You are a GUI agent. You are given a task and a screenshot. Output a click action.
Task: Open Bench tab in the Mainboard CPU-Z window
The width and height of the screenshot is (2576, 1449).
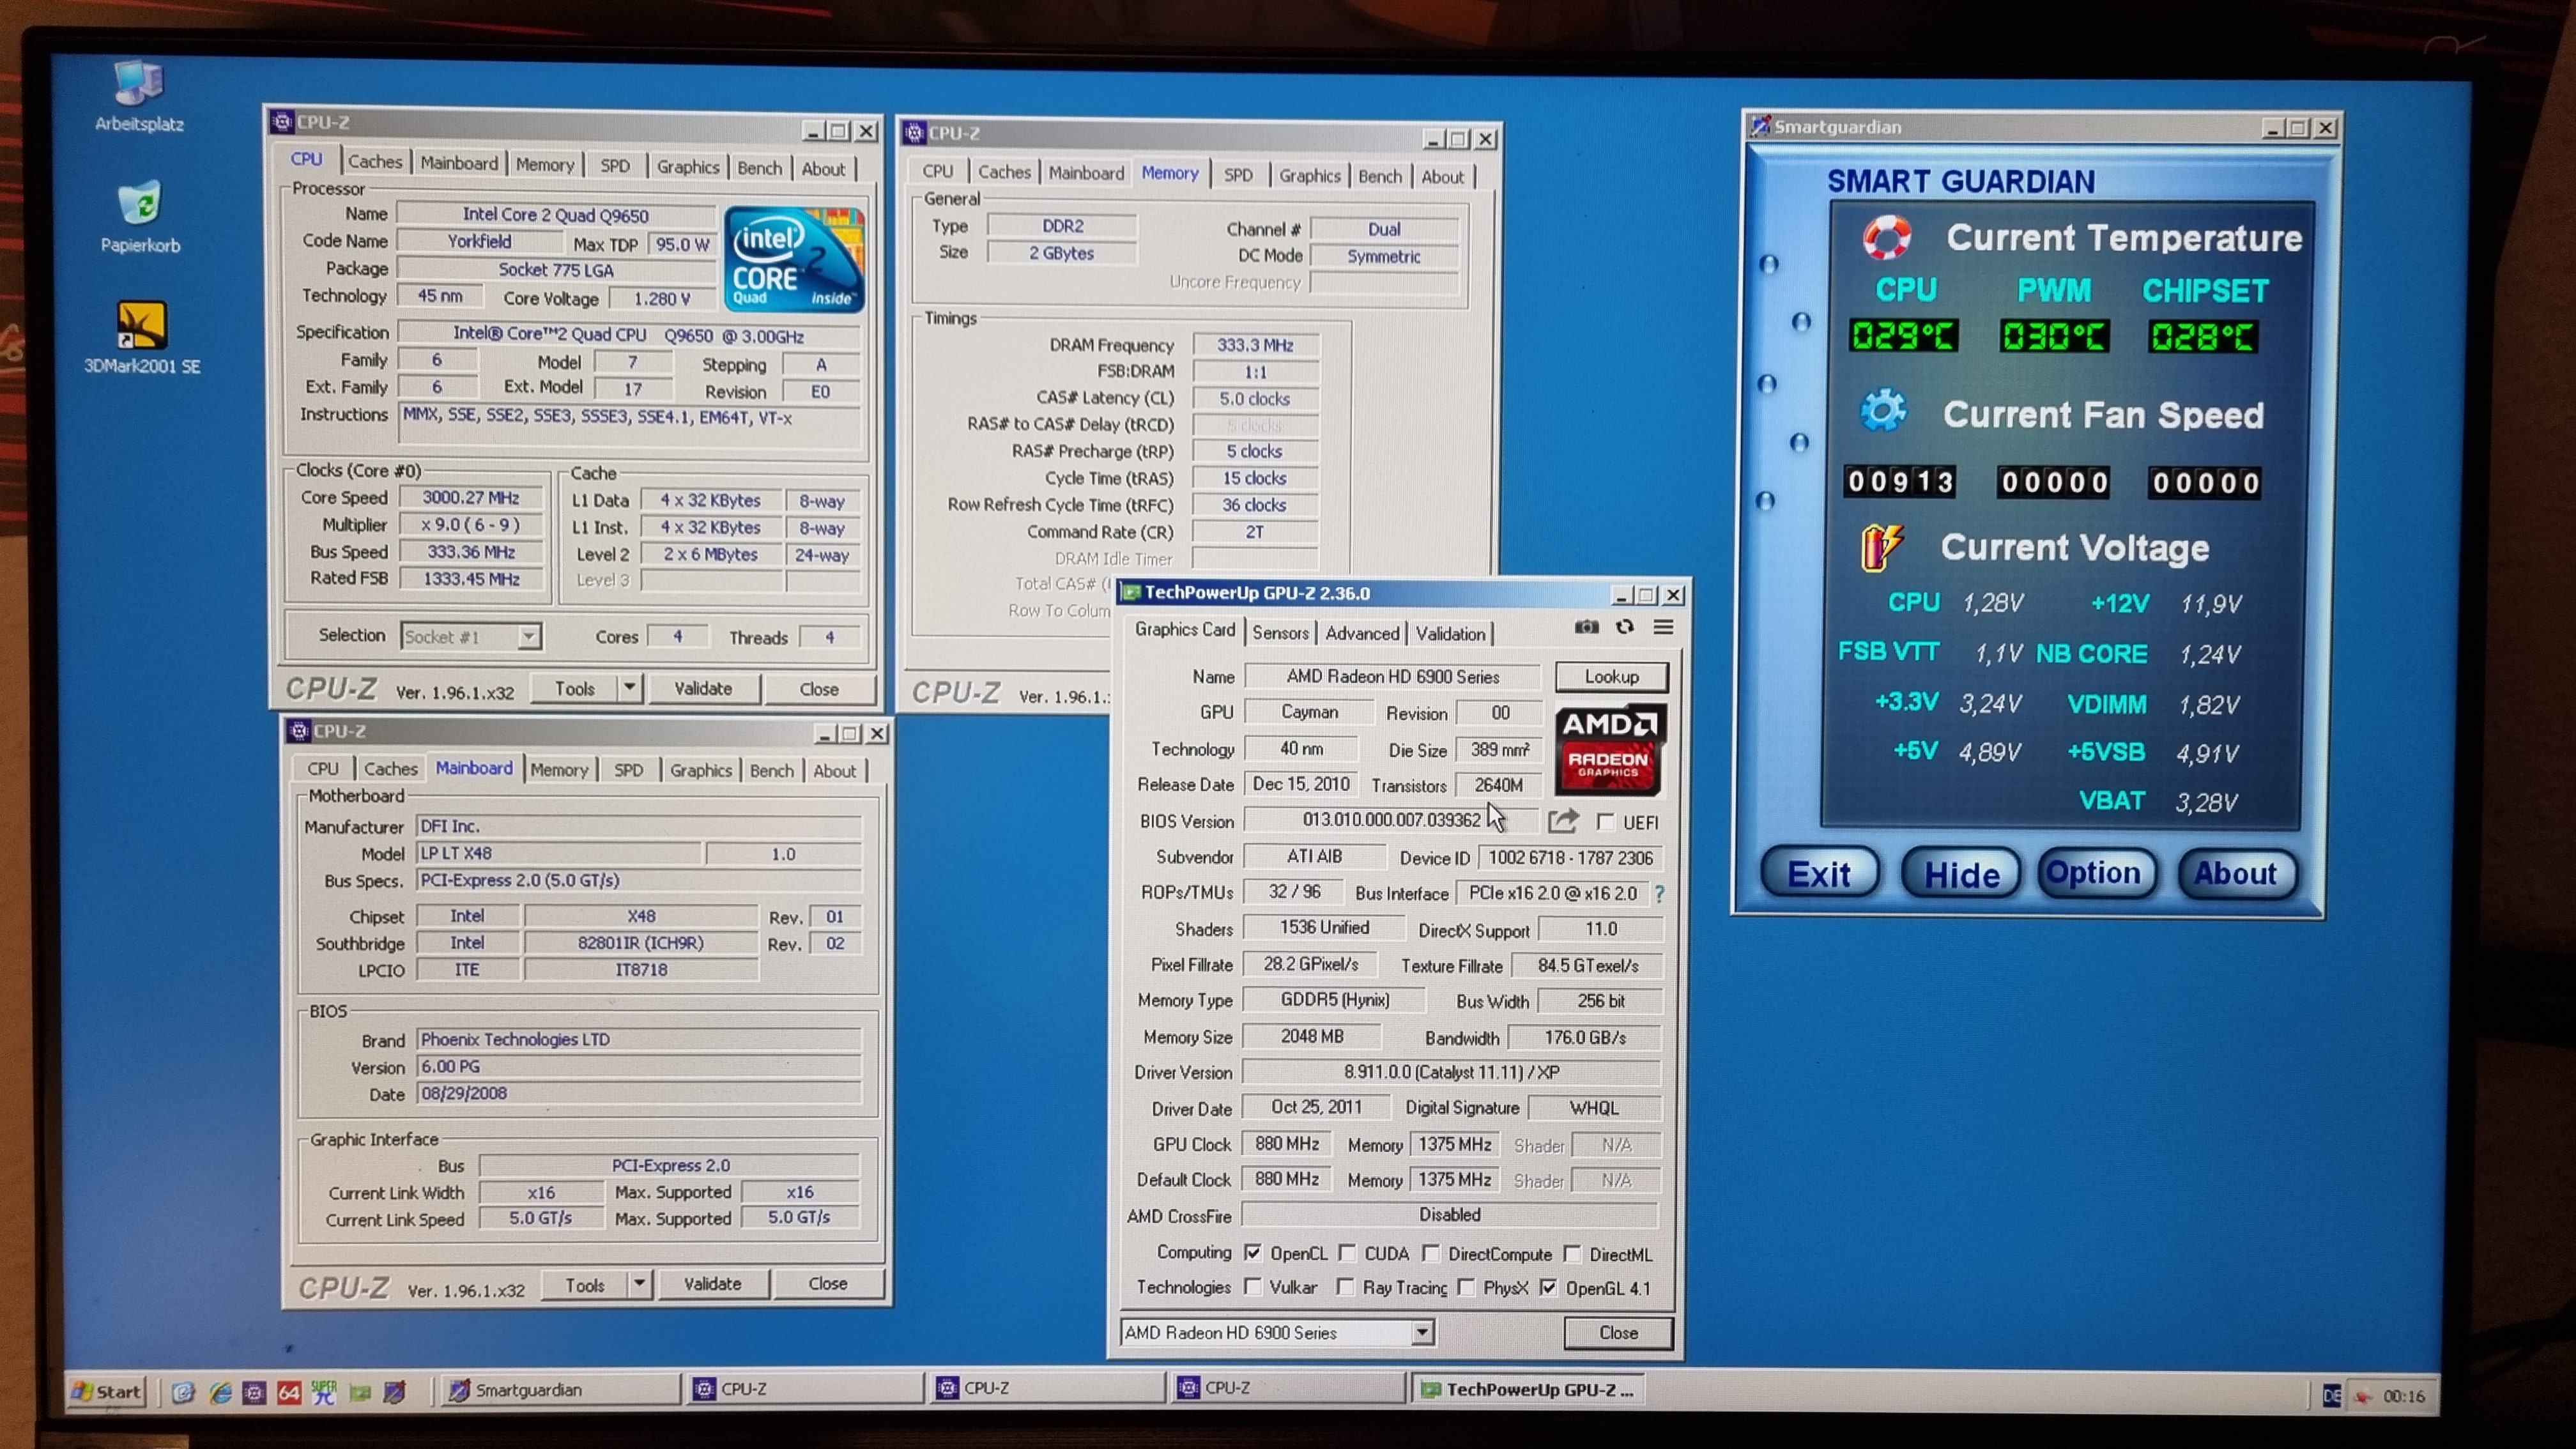(x=771, y=770)
